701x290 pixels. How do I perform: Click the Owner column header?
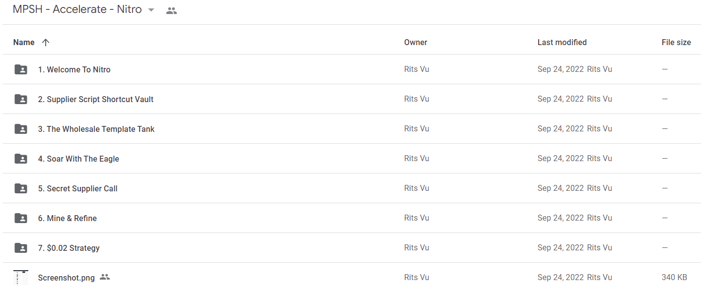point(416,43)
